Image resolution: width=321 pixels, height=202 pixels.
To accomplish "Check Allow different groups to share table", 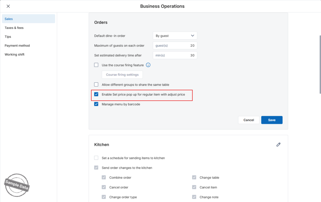I will (96, 84).
